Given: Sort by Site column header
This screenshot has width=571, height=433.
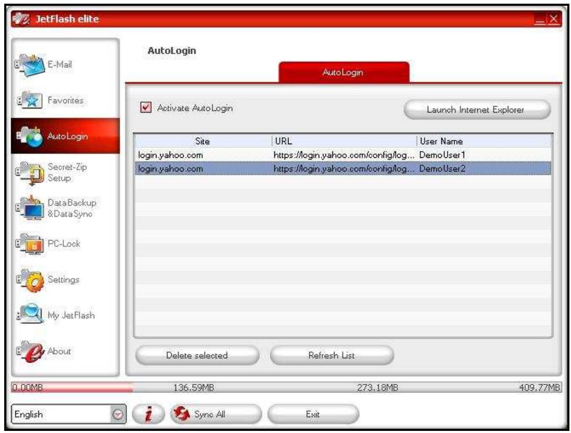Looking at the screenshot, I should [x=202, y=141].
